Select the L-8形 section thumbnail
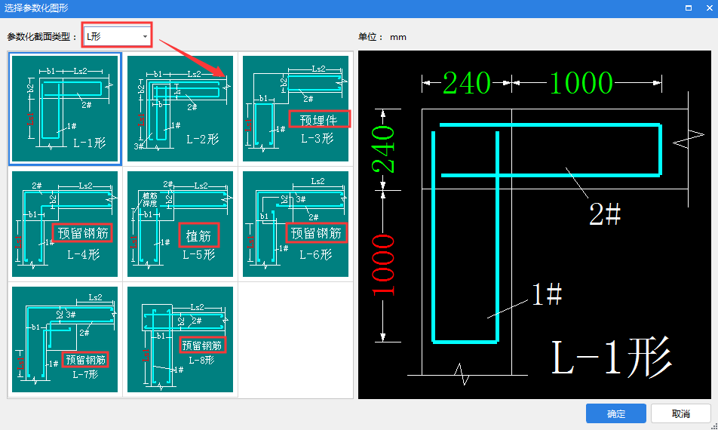The image size is (718, 430). pos(181,339)
